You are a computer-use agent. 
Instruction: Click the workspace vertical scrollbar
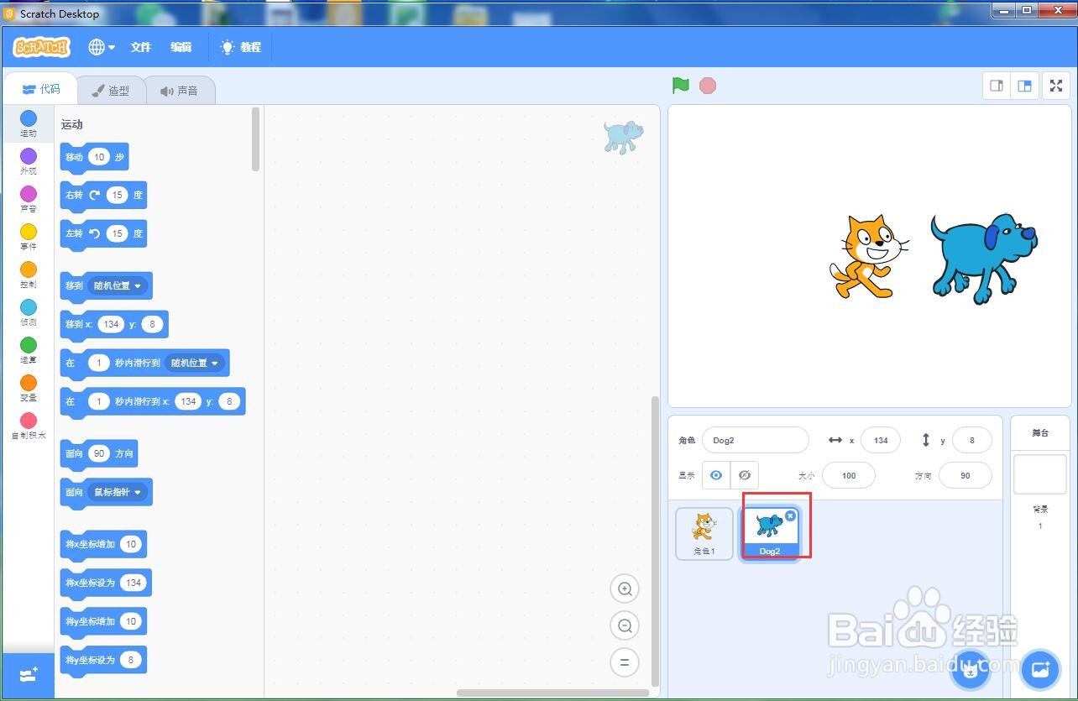[656, 540]
